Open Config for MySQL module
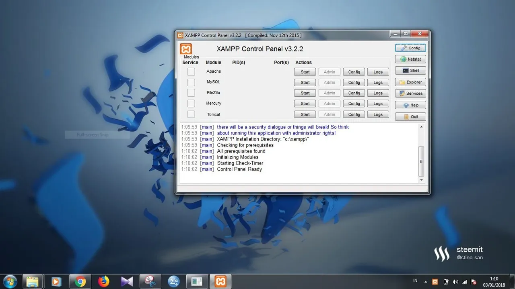515x289 pixels. pos(354,82)
